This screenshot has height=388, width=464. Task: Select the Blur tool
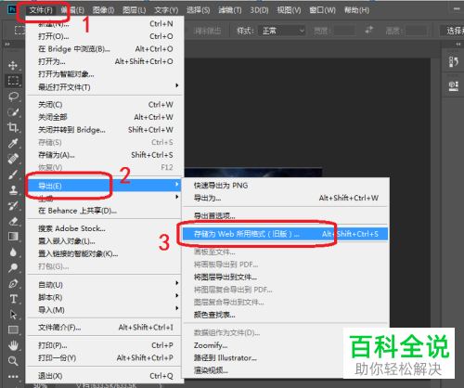[x=13, y=252]
